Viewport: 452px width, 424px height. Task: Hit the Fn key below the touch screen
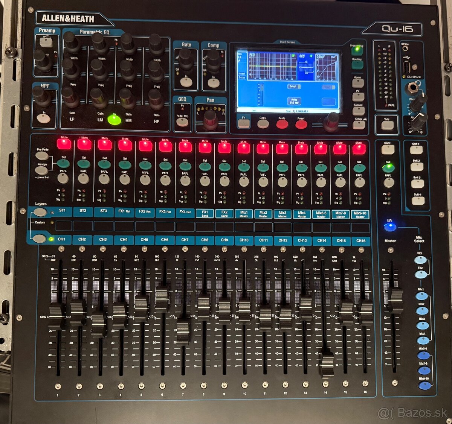click(x=244, y=123)
